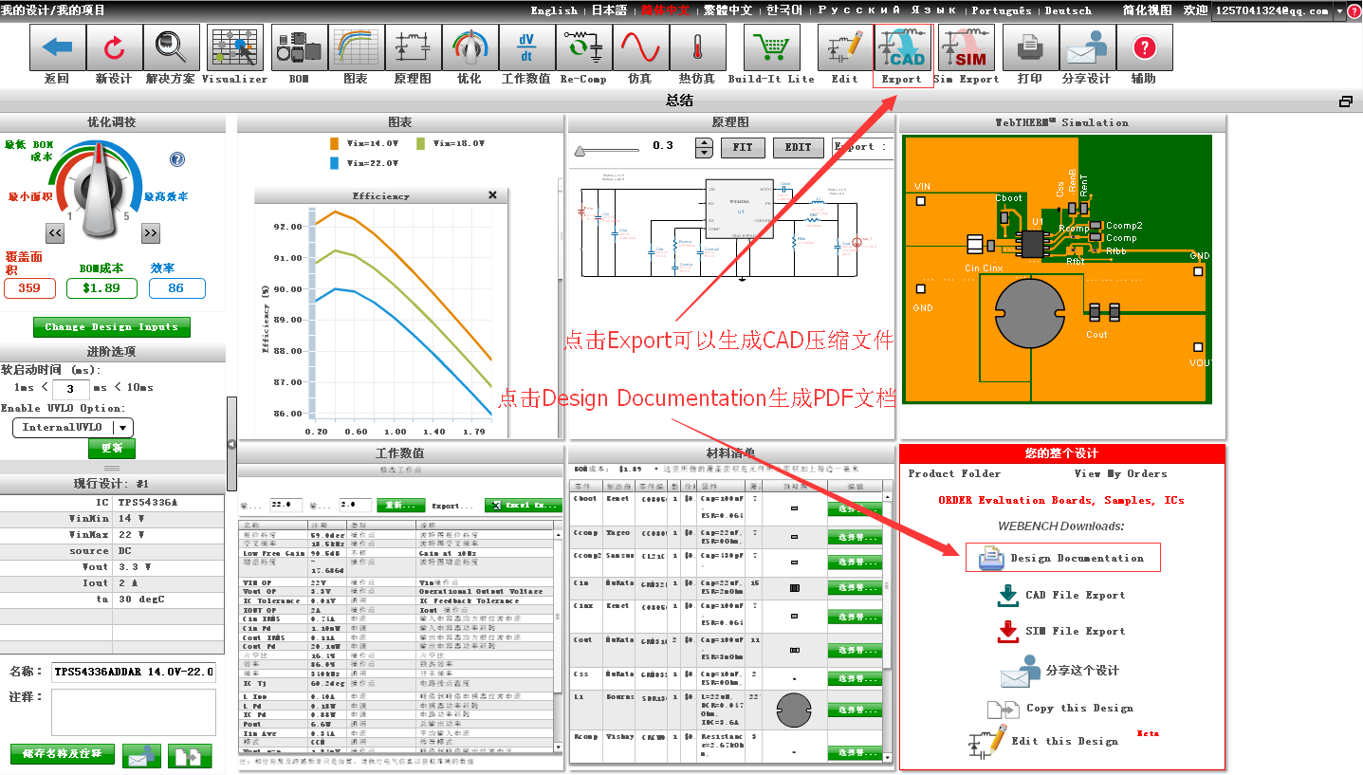
Task: Expand the Enable UVLO Option dropdown
Action: click(124, 428)
